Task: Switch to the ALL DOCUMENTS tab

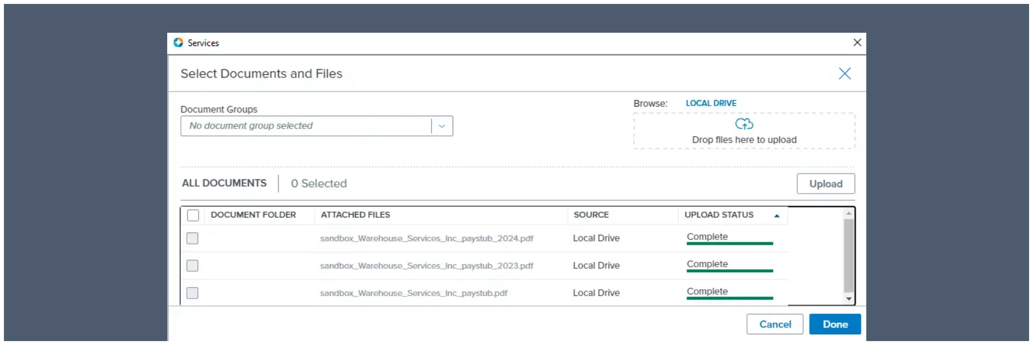Action: coord(224,183)
